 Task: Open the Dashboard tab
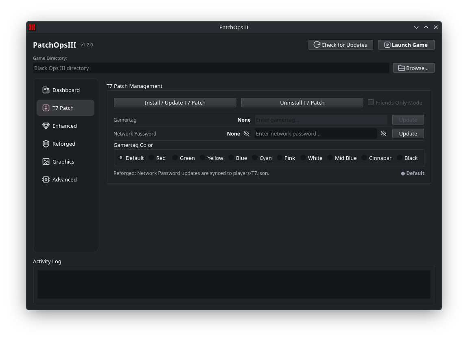(x=66, y=90)
